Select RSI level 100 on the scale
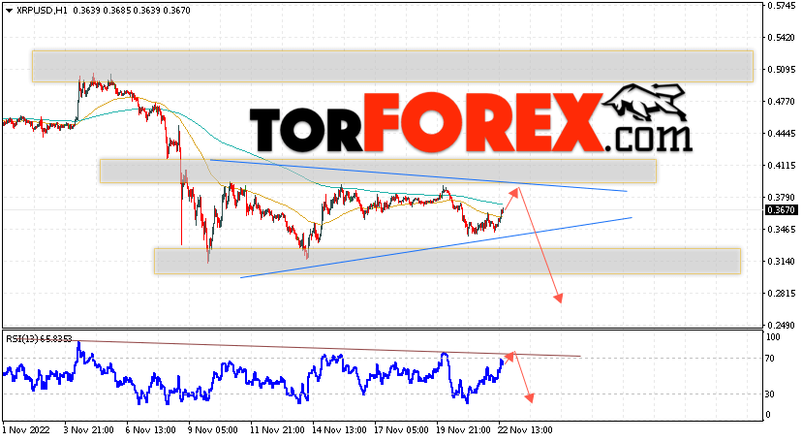Screen dimensions: 802x441 coord(773,337)
